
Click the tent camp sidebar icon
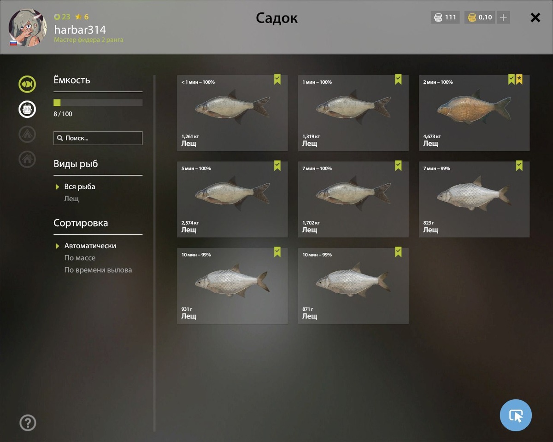(x=27, y=134)
